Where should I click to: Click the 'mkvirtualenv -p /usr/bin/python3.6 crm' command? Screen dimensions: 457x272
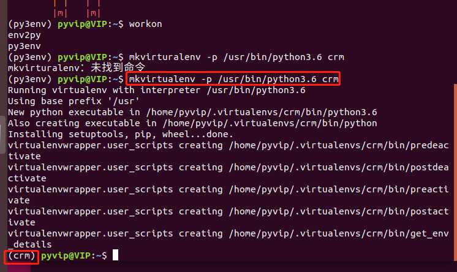pyautogui.click(x=233, y=79)
